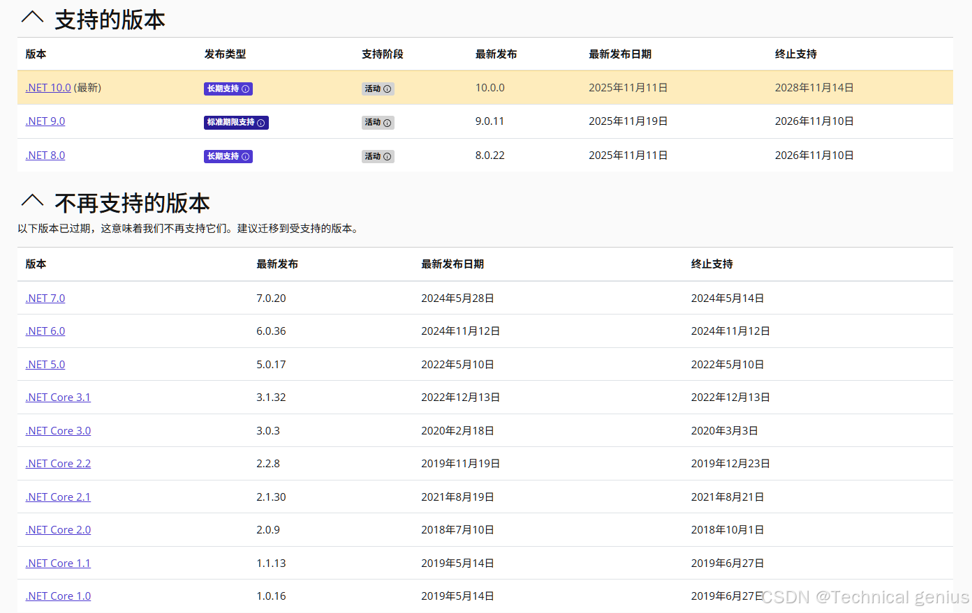Click the 2.2.8 release cell
Image resolution: width=972 pixels, height=613 pixels.
268,464
